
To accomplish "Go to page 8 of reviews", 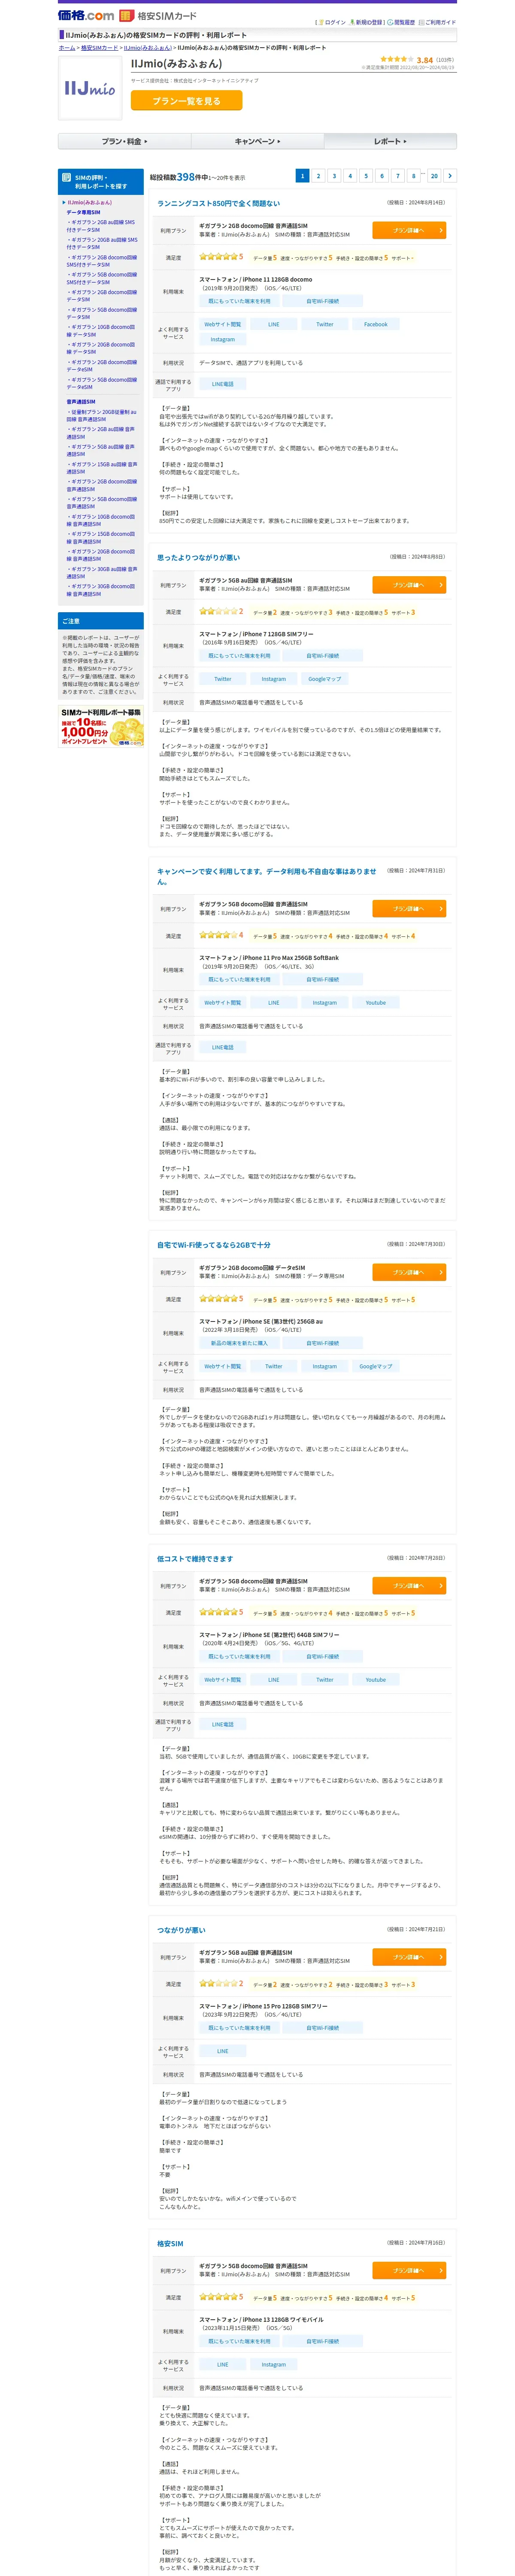I will click(x=413, y=176).
